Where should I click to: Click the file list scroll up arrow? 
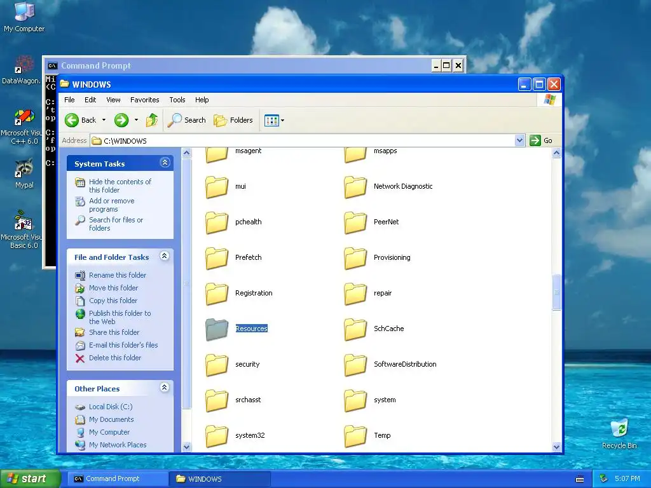click(556, 152)
